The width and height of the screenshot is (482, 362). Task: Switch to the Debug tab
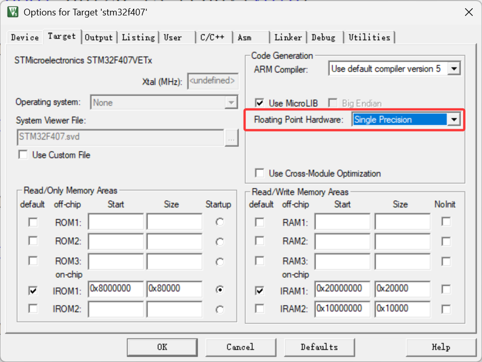click(x=326, y=37)
